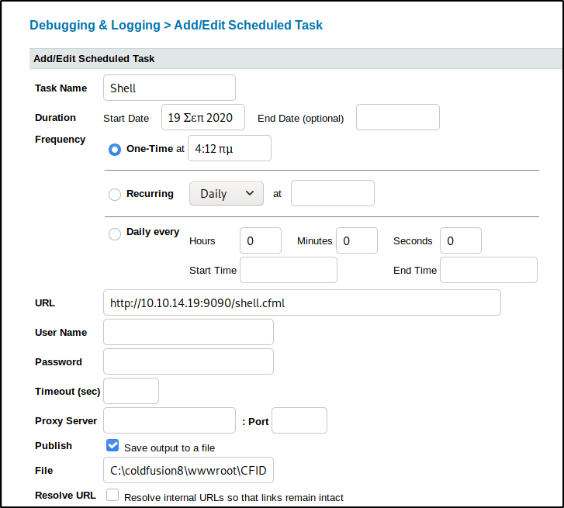The height and width of the screenshot is (508, 564).
Task: Click the Minutes input box
Action: 357,240
